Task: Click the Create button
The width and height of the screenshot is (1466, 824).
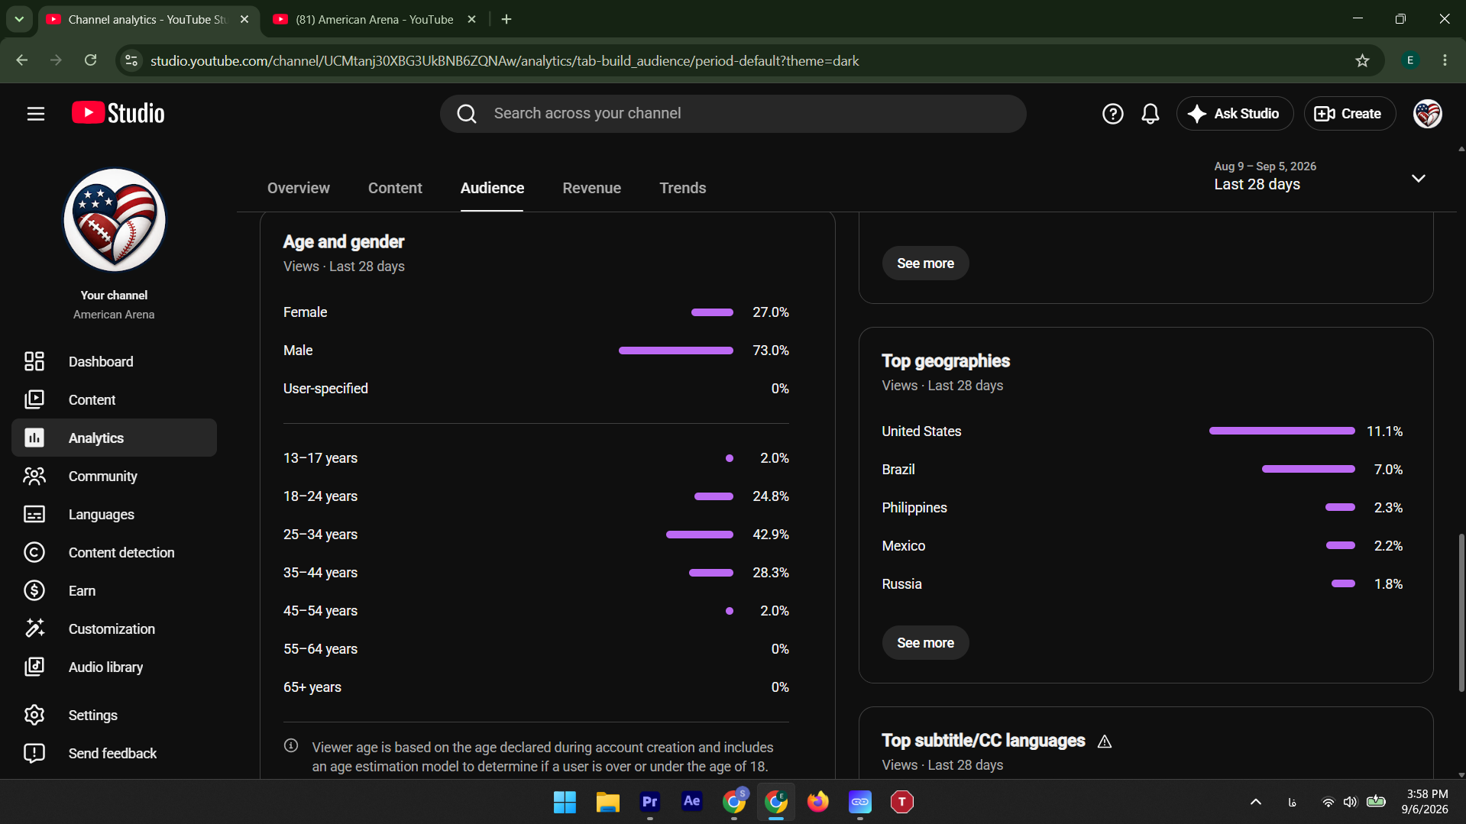Action: tap(1349, 114)
